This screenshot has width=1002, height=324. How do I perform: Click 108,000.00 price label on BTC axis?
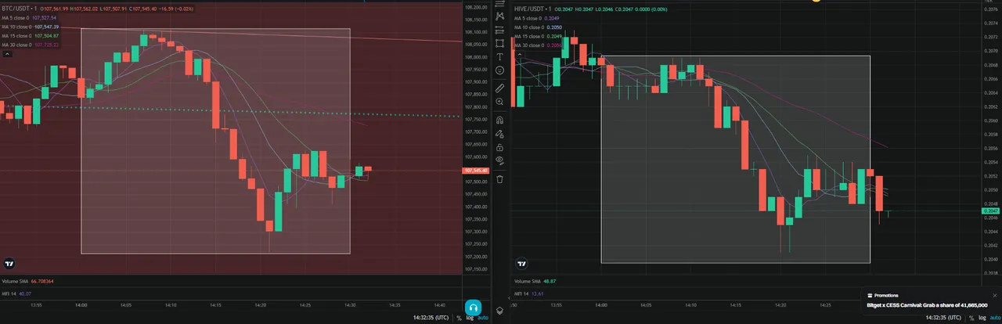[x=477, y=57]
